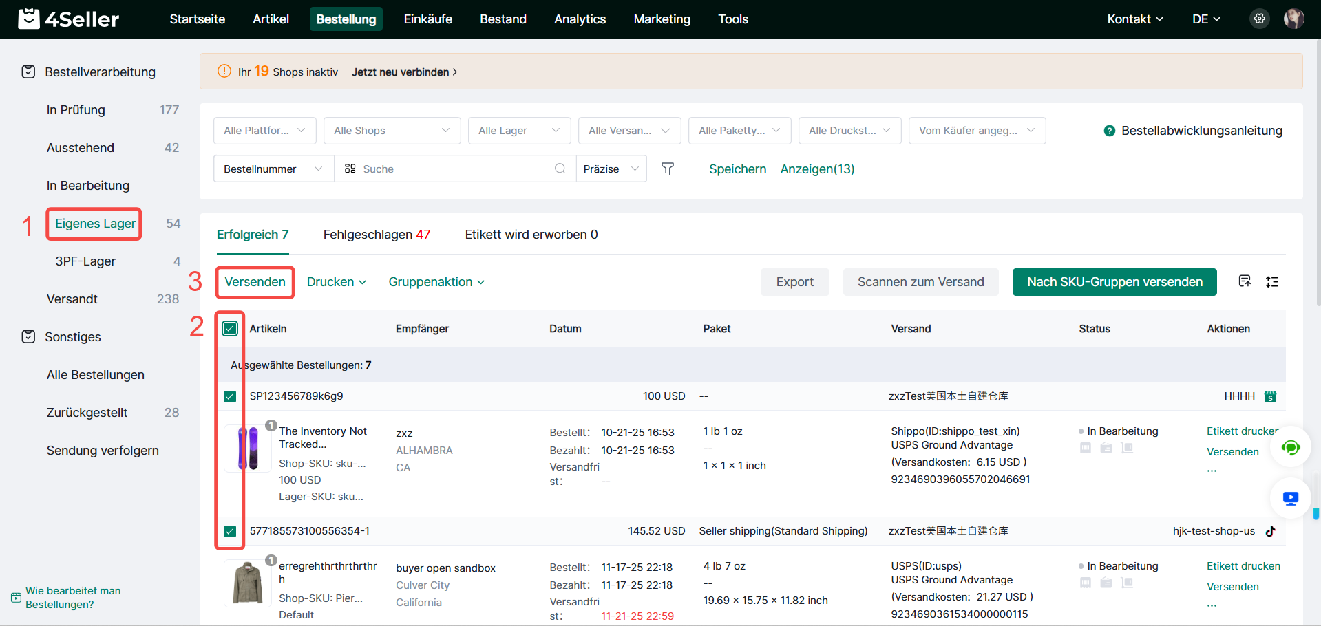Click the advanced filter funnel icon
Image resolution: width=1321 pixels, height=626 pixels.
[667, 169]
